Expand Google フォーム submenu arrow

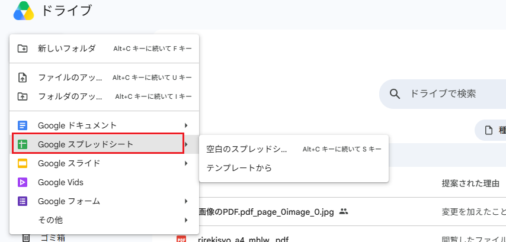tap(186, 201)
